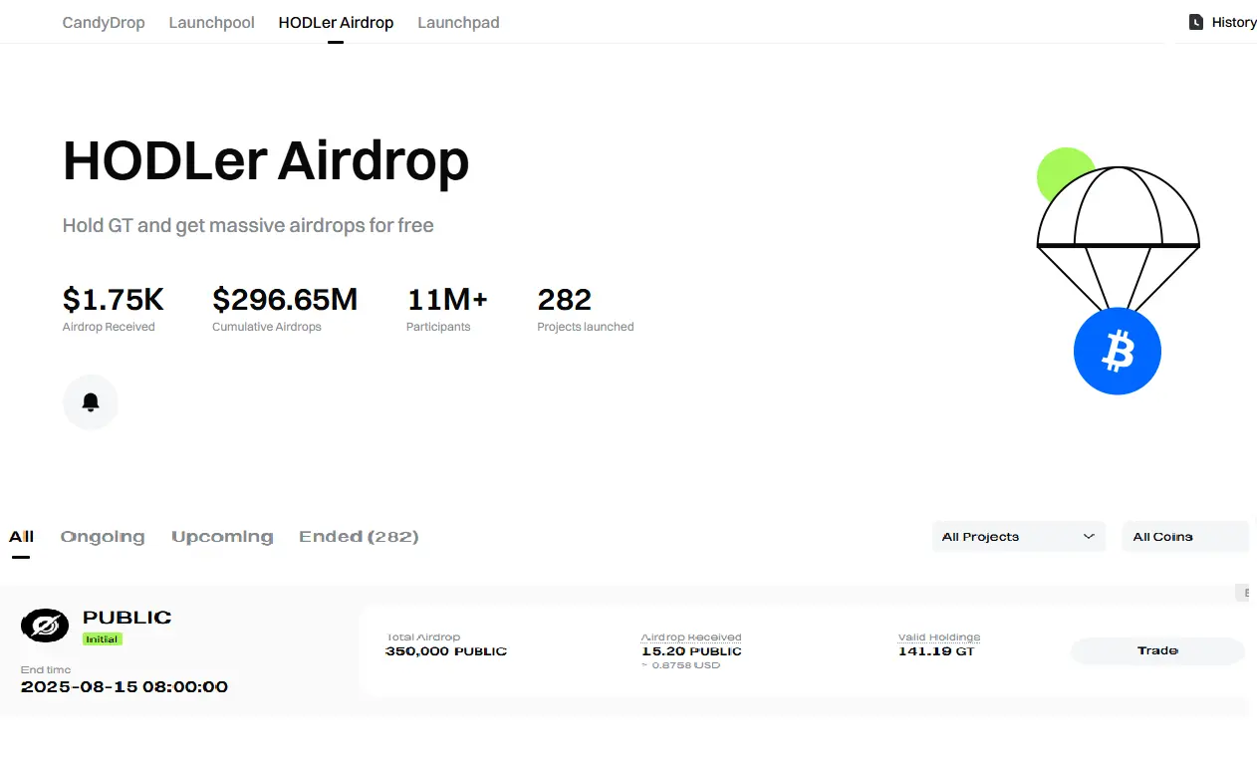
Task: Click the Trade button for PUBLIC
Action: (1157, 650)
